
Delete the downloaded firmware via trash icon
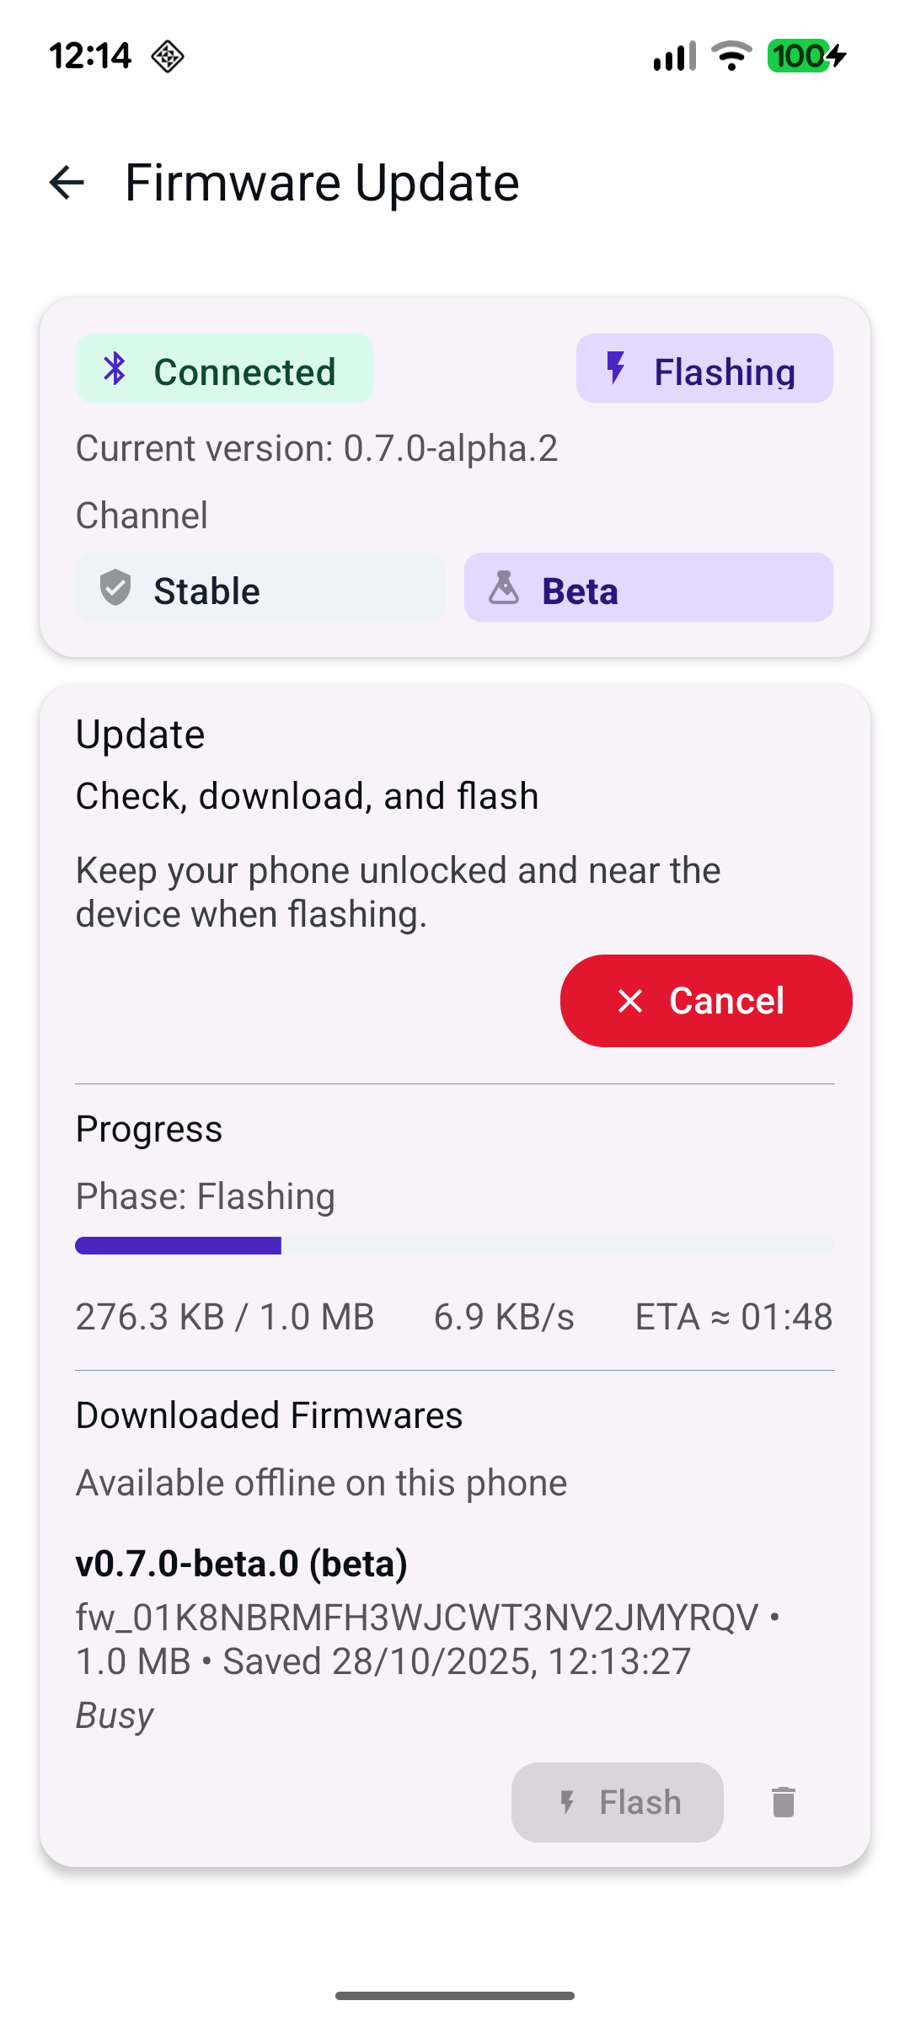click(x=784, y=1802)
